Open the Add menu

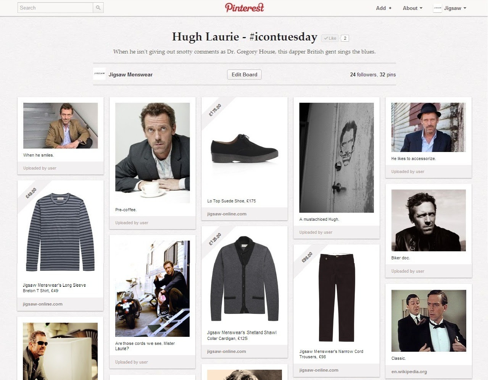tap(384, 8)
